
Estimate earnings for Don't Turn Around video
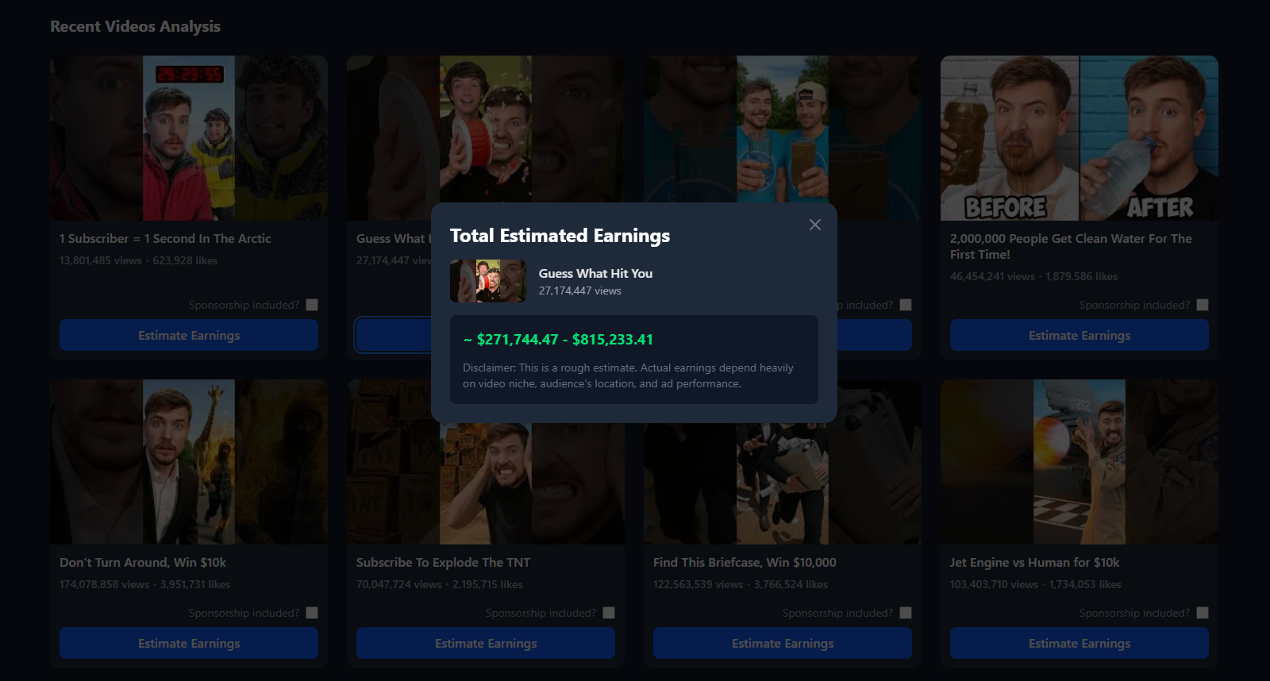(x=189, y=643)
